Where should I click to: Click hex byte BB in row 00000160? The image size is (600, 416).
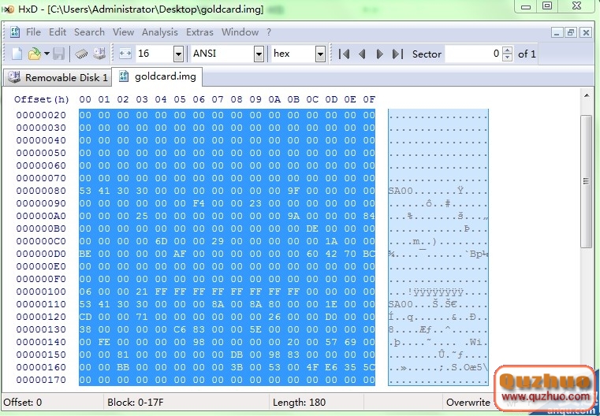(123, 367)
